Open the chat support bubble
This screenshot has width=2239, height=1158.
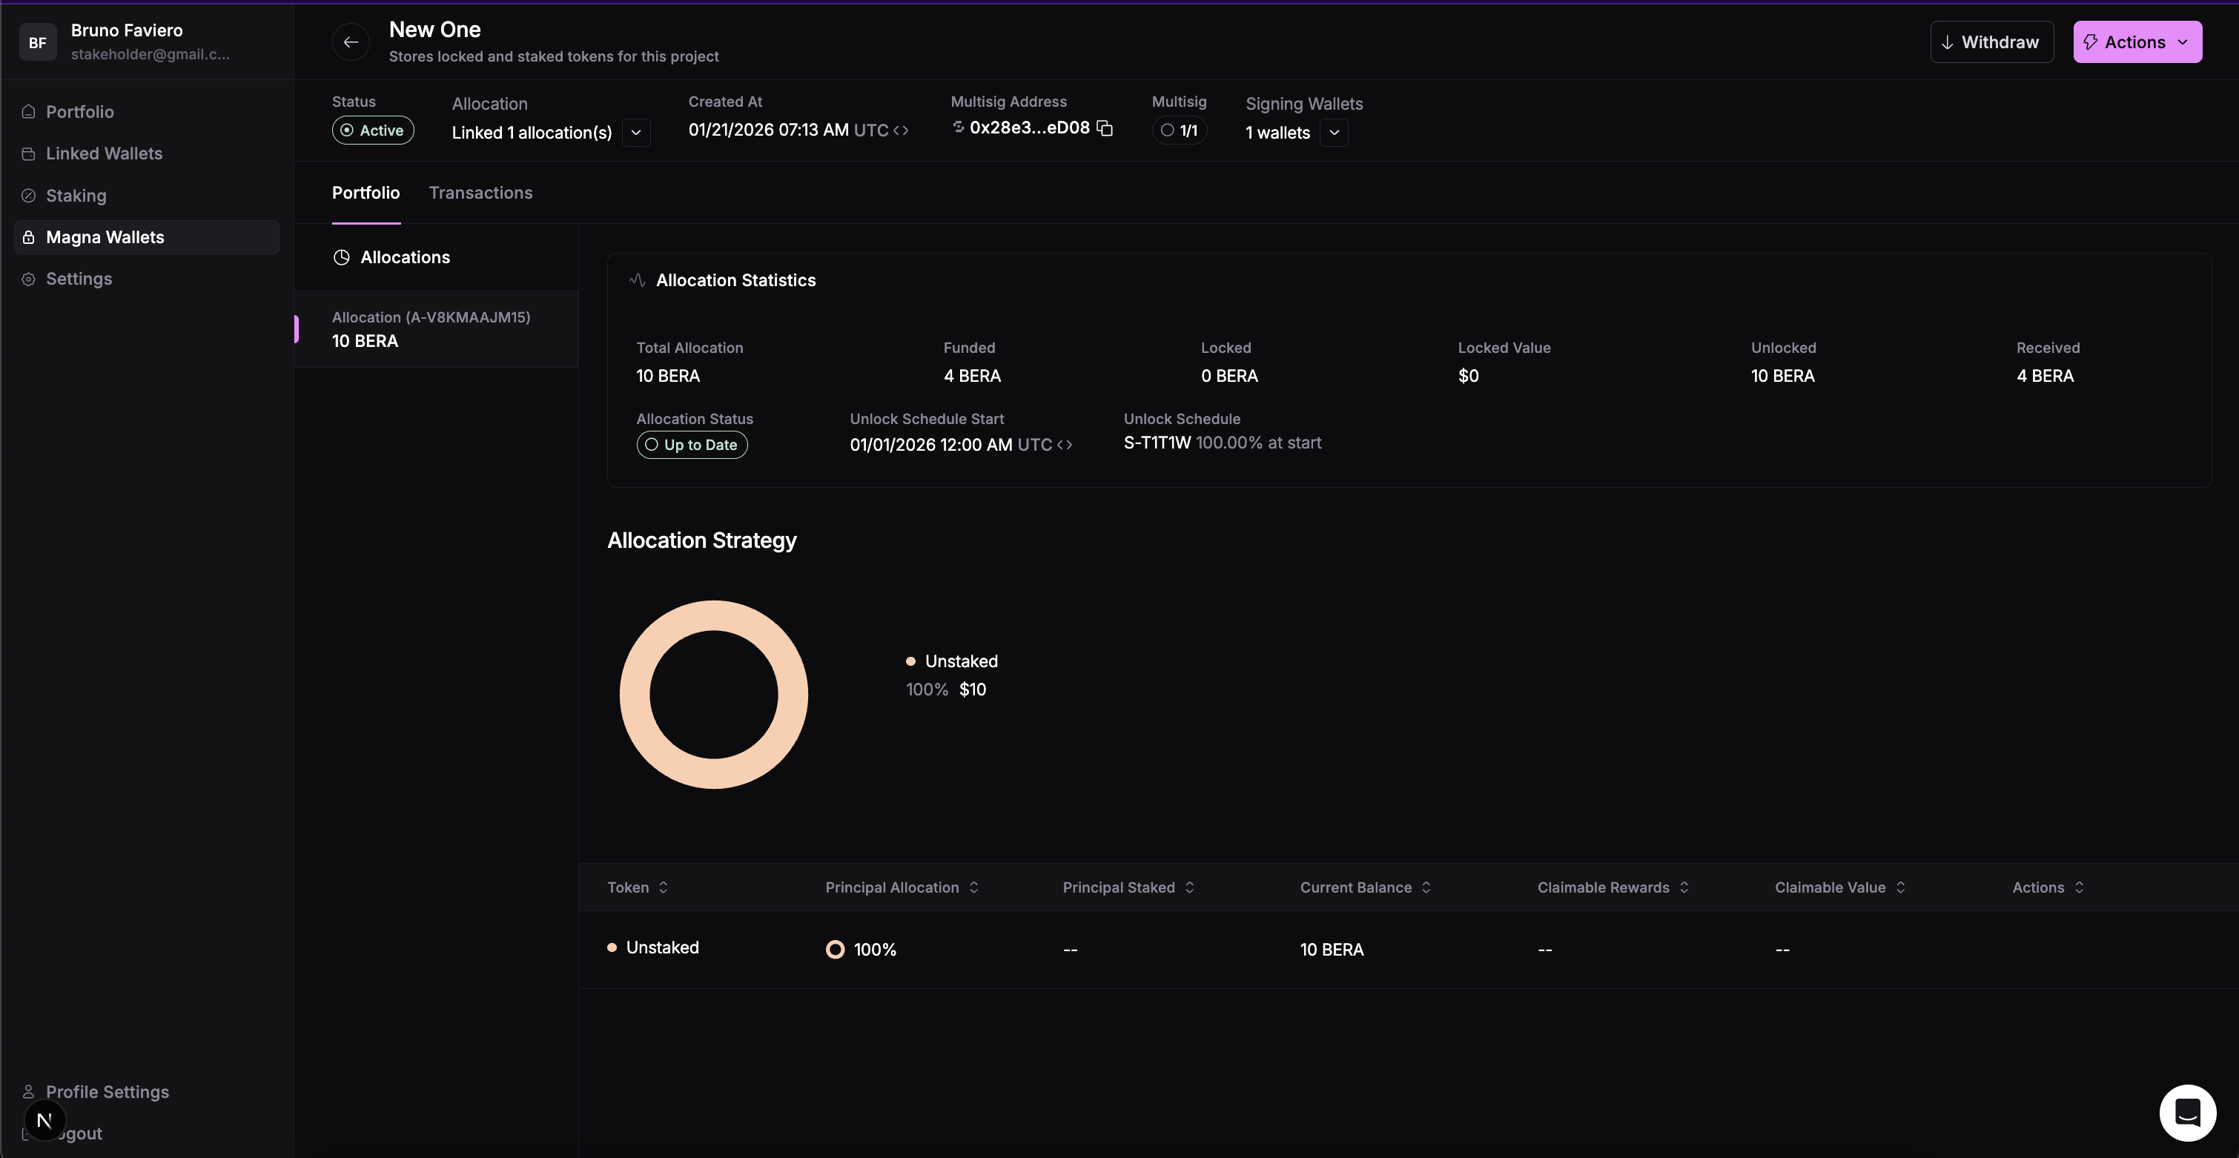pos(2187,1112)
